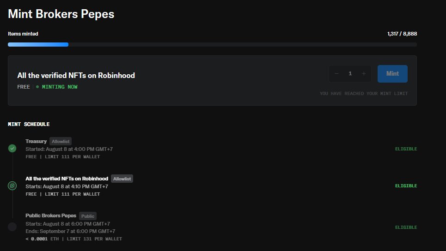Increase mint quantity with plus button
This screenshot has width=446, height=251.
pyautogui.click(x=364, y=74)
